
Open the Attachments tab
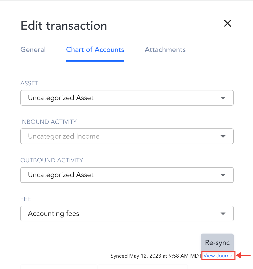[165, 50]
